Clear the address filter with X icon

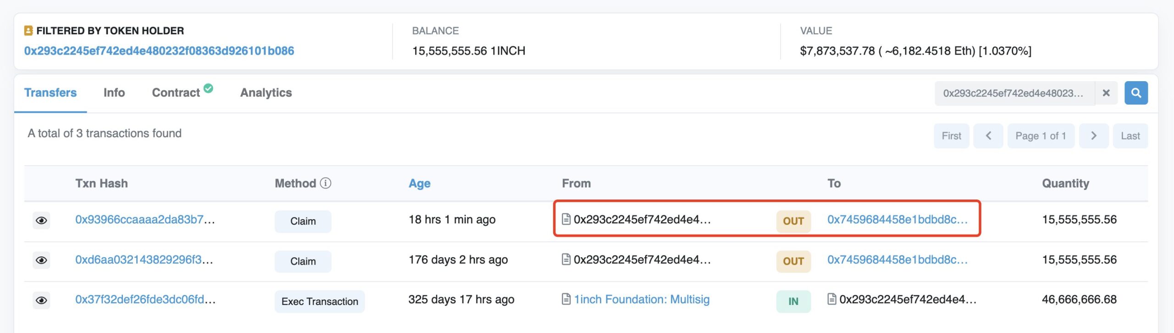coord(1106,93)
